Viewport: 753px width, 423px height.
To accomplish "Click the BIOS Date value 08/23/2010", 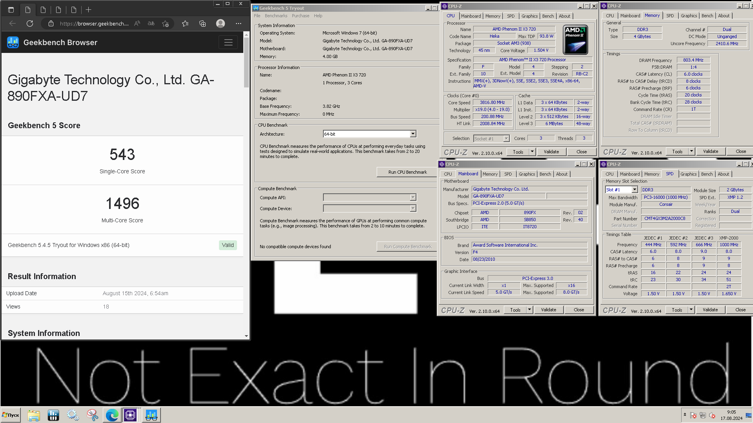I will click(x=529, y=259).
